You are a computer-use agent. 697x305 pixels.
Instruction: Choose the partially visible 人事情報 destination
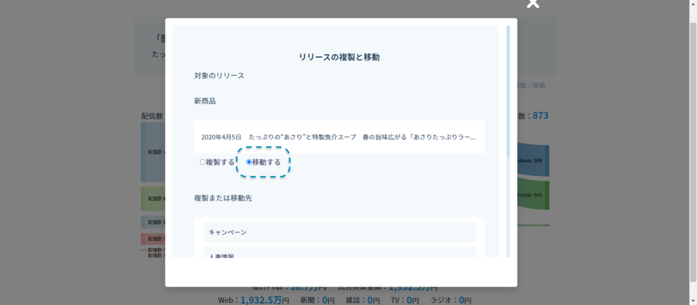coord(339,253)
